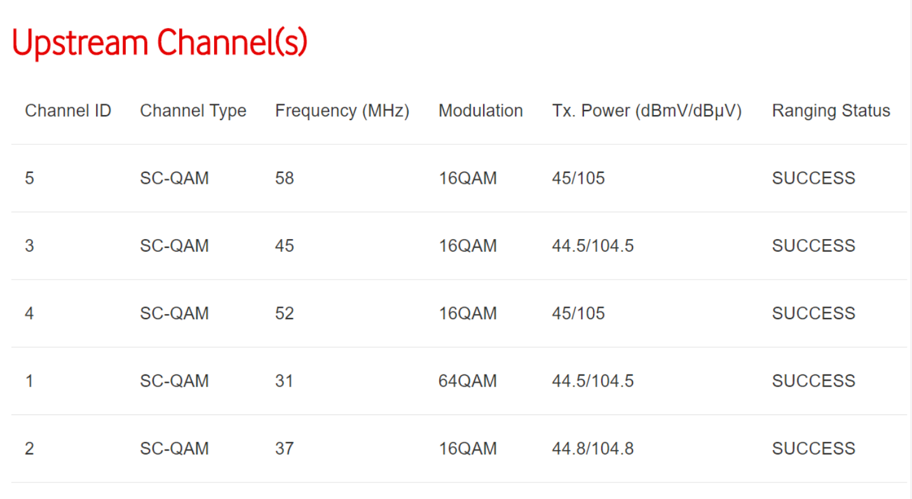Click the Channel Type column header
The image size is (912, 499).
pyautogui.click(x=193, y=111)
